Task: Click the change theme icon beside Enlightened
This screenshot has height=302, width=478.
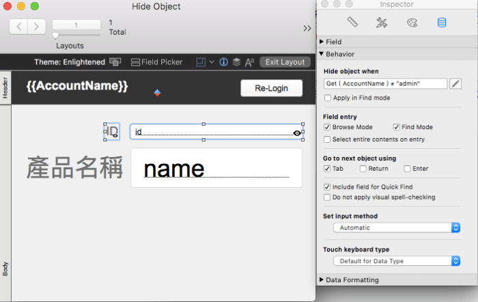Action: point(115,62)
